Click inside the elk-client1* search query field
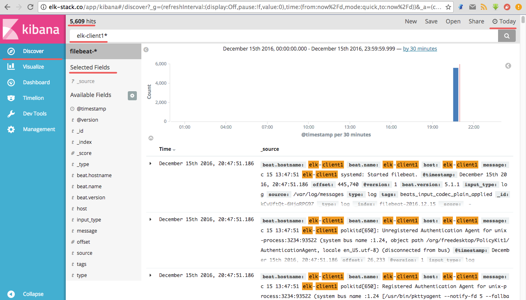This screenshot has width=526, height=300. point(247,36)
